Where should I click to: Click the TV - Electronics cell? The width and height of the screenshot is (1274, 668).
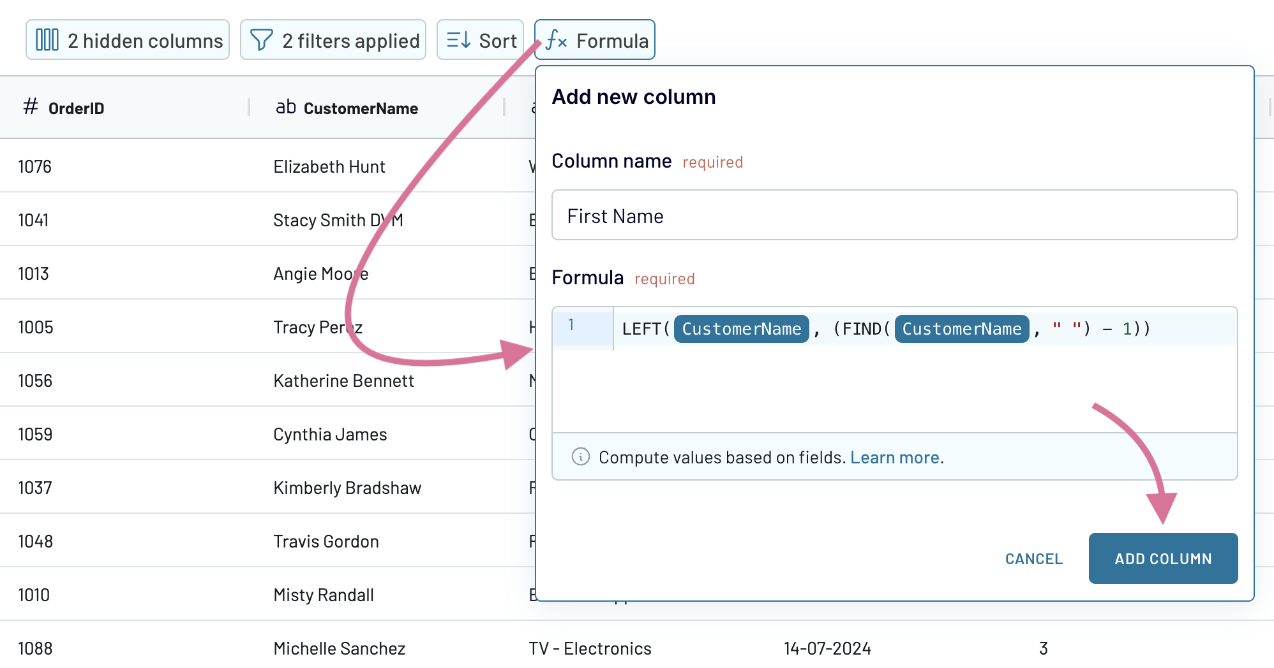click(x=590, y=648)
